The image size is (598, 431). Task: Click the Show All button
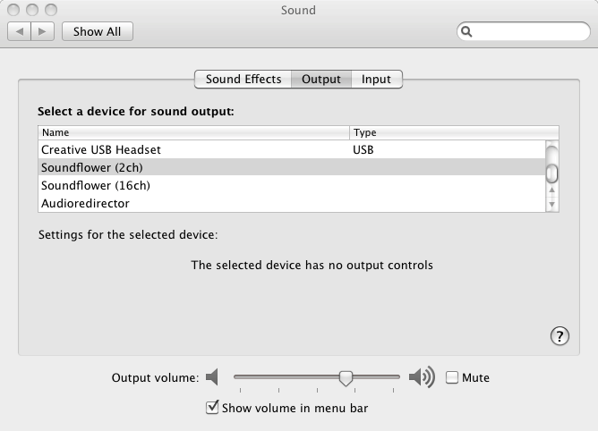pyautogui.click(x=98, y=31)
